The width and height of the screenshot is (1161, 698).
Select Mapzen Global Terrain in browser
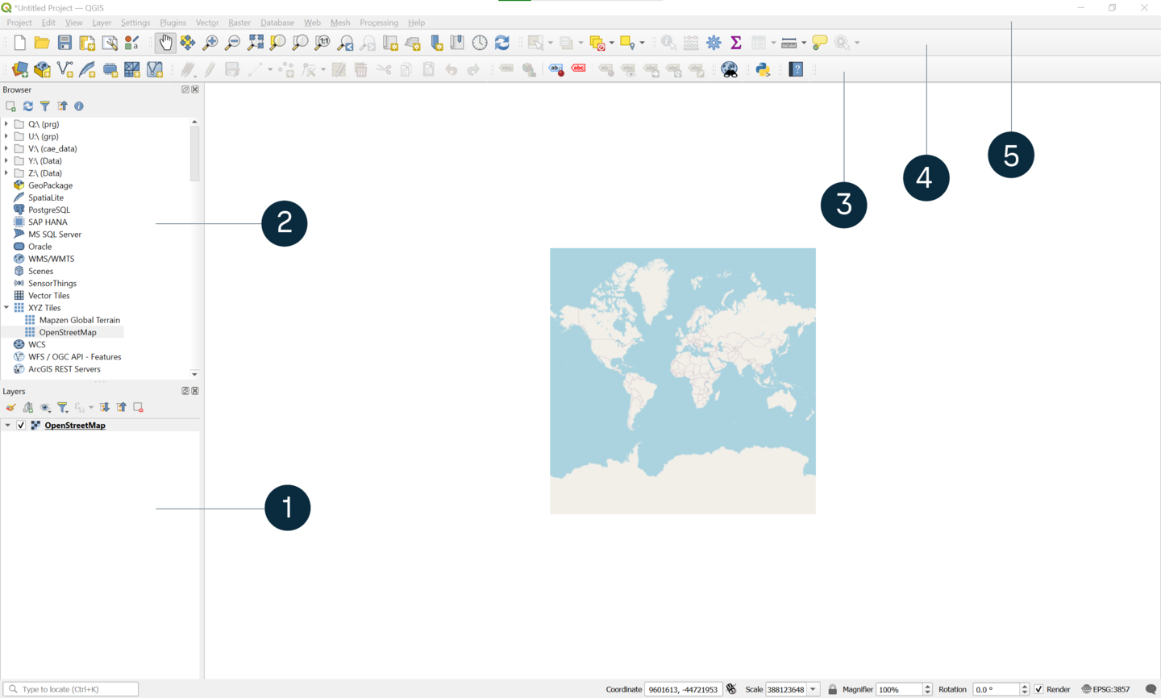[x=79, y=320]
